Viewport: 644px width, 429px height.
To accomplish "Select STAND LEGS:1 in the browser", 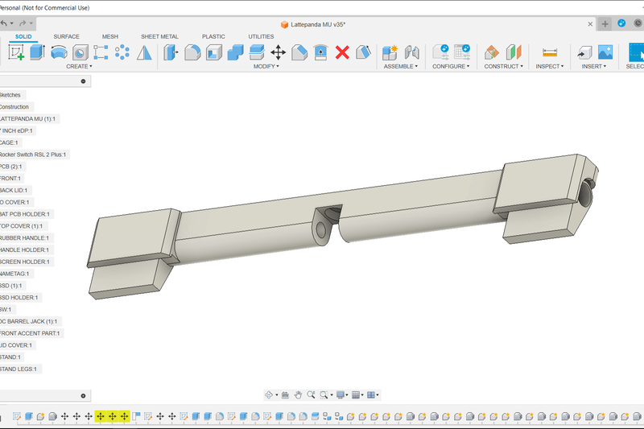I will coord(18,369).
